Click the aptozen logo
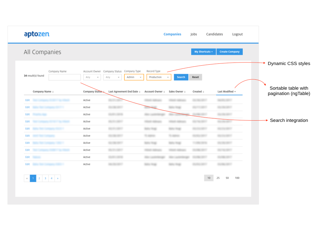The image size is (320, 240). [x=37, y=34]
